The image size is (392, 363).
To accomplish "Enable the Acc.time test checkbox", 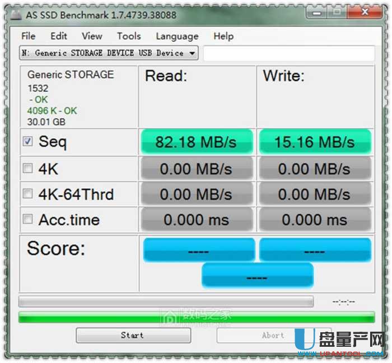I will tap(27, 219).
